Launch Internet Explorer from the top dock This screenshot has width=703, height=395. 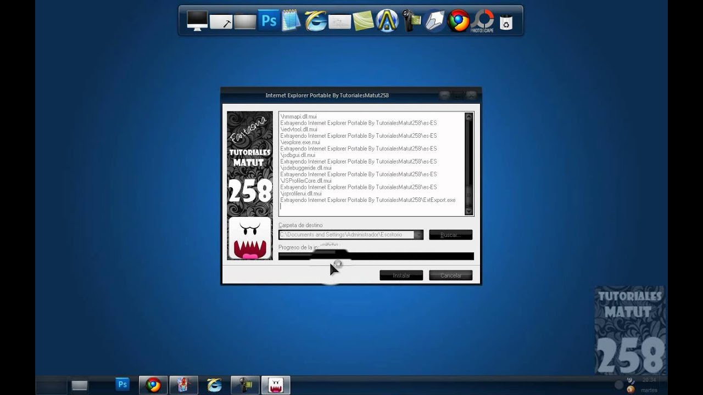tap(316, 21)
